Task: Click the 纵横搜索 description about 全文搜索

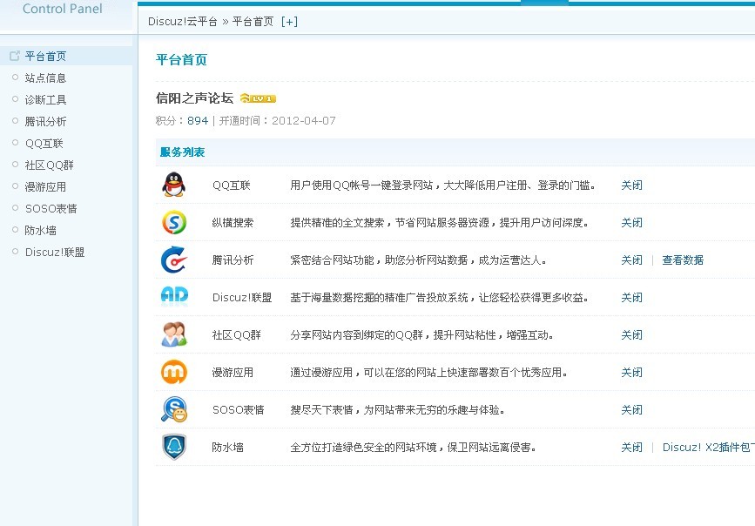Action: click(x=439, y=223)
